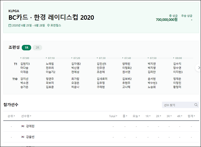Click the 07:50 tee time marker

(152, 58)
